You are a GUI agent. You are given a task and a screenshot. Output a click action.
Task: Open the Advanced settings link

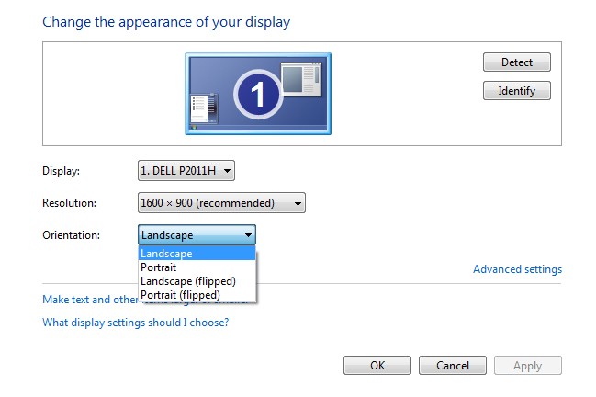(517, 269)
